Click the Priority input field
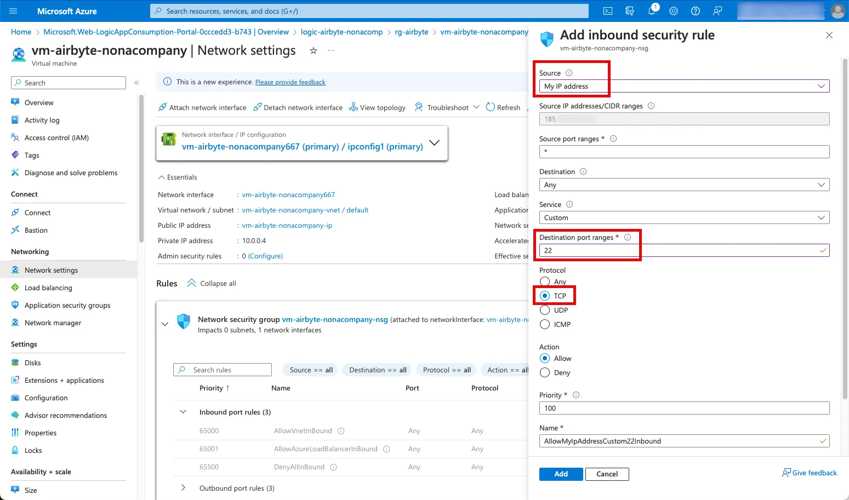 pos(683,408)
